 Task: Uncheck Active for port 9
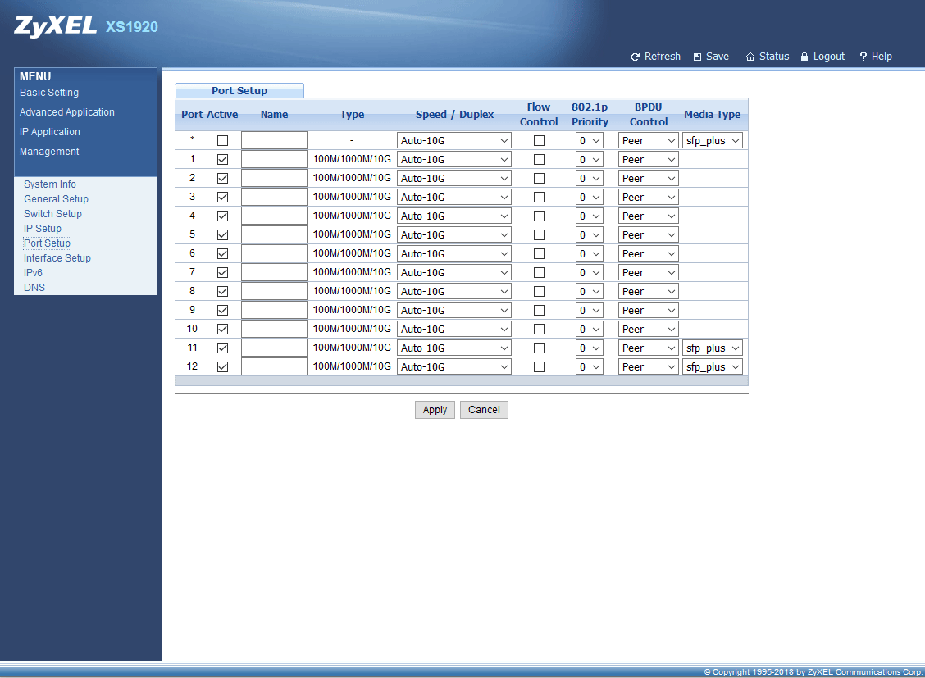[222, 311]
